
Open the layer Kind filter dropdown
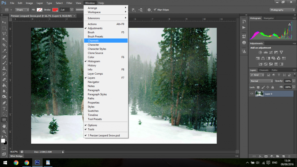(x=257, y=75)
